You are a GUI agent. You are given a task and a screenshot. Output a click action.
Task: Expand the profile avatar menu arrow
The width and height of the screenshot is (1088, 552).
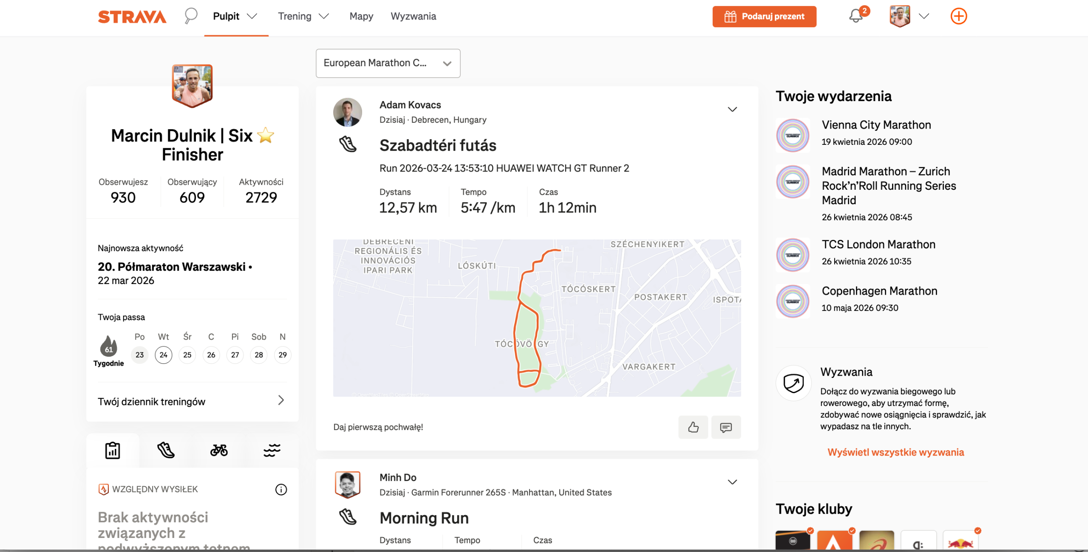pyautogui.click(x=924, y=16)
